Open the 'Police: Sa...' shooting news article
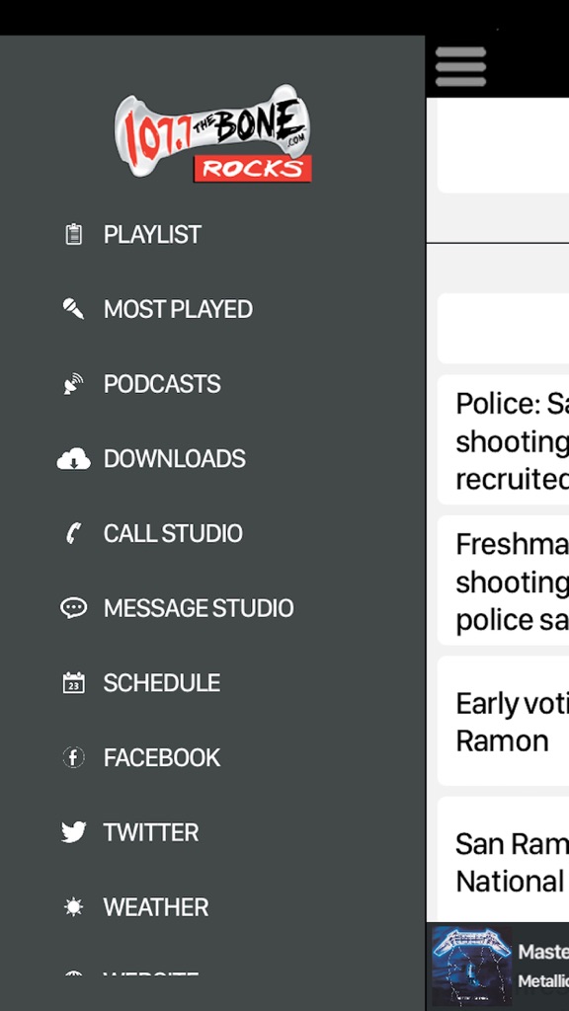The height and width of the screenshot is (1011, 569). 503,439
